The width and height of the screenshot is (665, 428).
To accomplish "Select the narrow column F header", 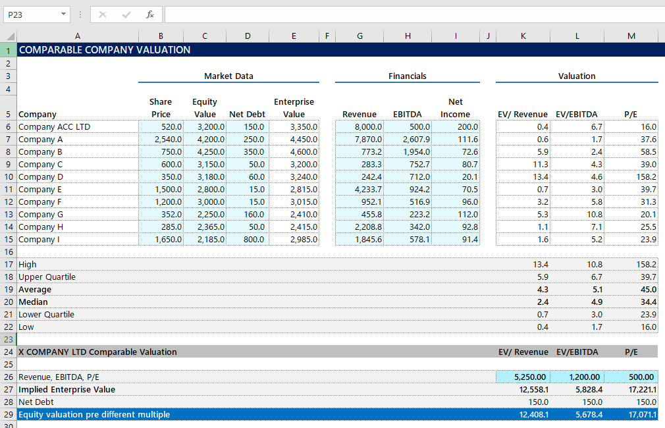I will (x=327, y=36).
